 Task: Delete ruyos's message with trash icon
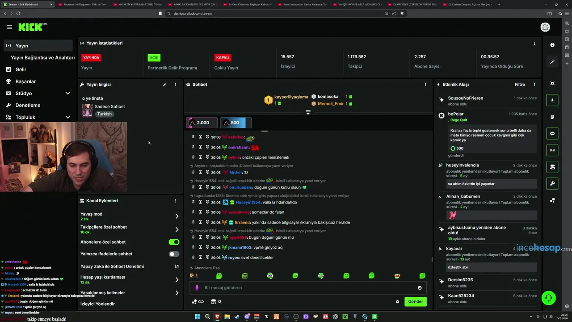193,257
